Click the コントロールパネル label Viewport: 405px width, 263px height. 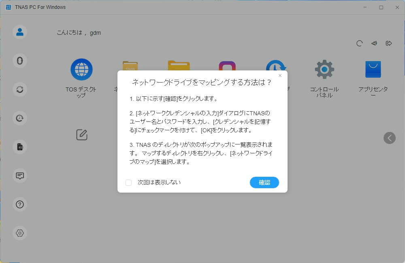324,92
